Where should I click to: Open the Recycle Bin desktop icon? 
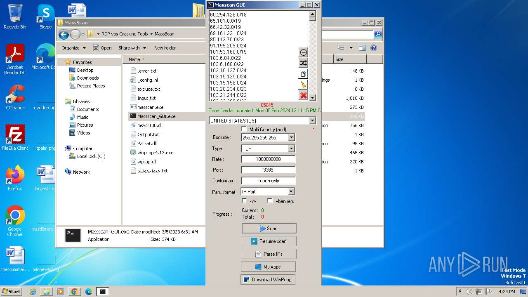tap(15, 16)
